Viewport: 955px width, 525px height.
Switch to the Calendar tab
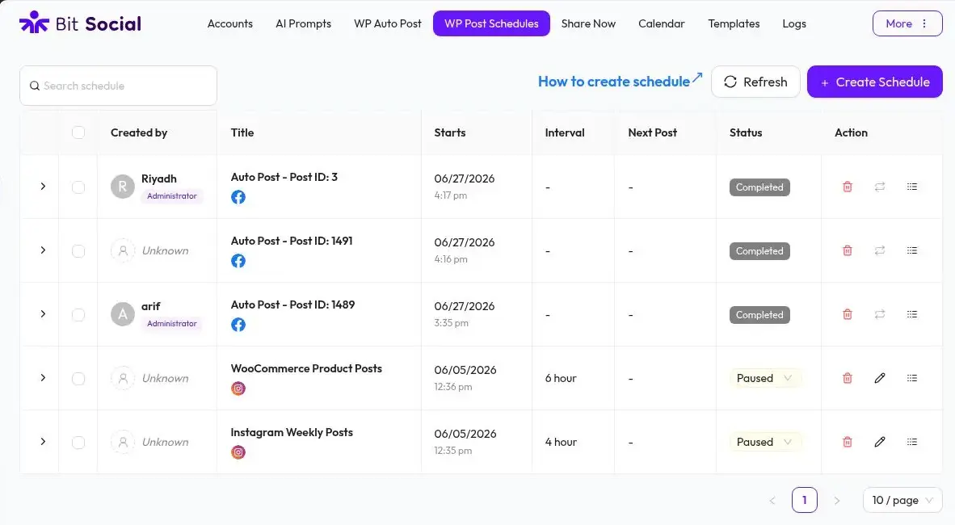tap(662, 23)
